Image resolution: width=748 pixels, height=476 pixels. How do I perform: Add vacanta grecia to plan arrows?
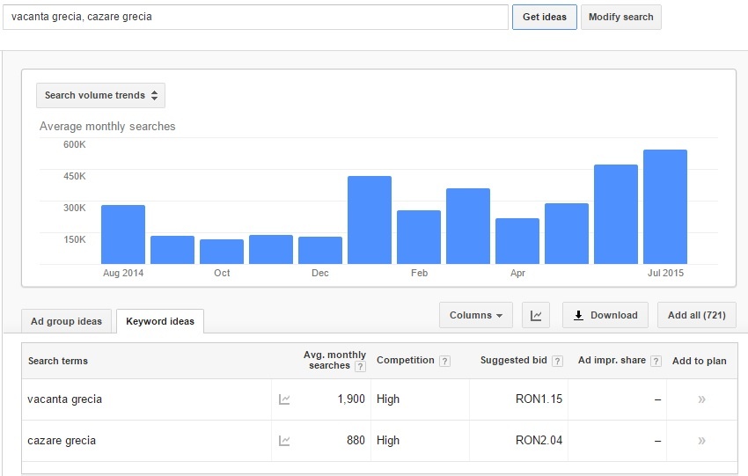coord(701,399)
